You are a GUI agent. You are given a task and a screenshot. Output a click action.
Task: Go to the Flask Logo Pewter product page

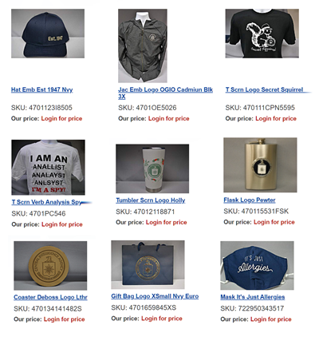250,200
